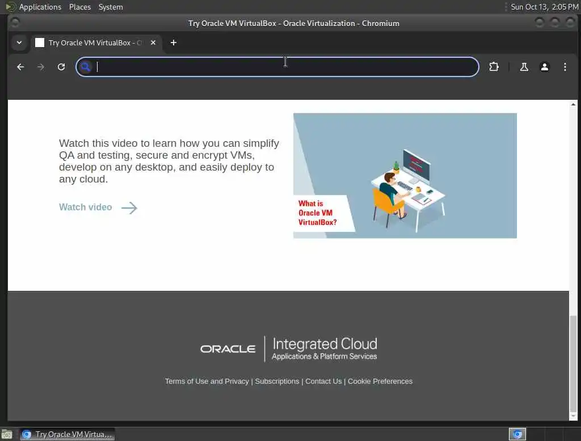Close the Try Oracle VM VirtualBox tab
Screen dimensions: 581x441
(x=153, y=43)
